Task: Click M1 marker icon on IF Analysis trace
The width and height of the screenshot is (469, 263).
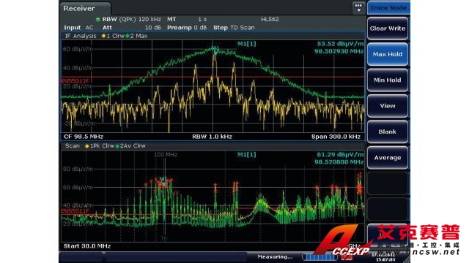Action: click(x=215, y=50)
